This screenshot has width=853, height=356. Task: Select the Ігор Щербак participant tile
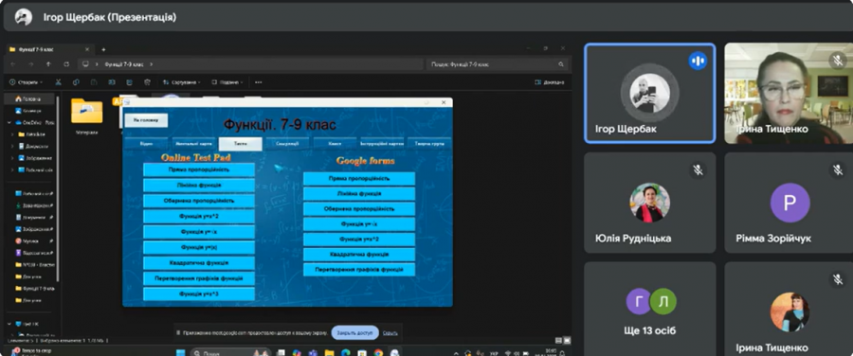pyautogui.click(x=649, y=93)
